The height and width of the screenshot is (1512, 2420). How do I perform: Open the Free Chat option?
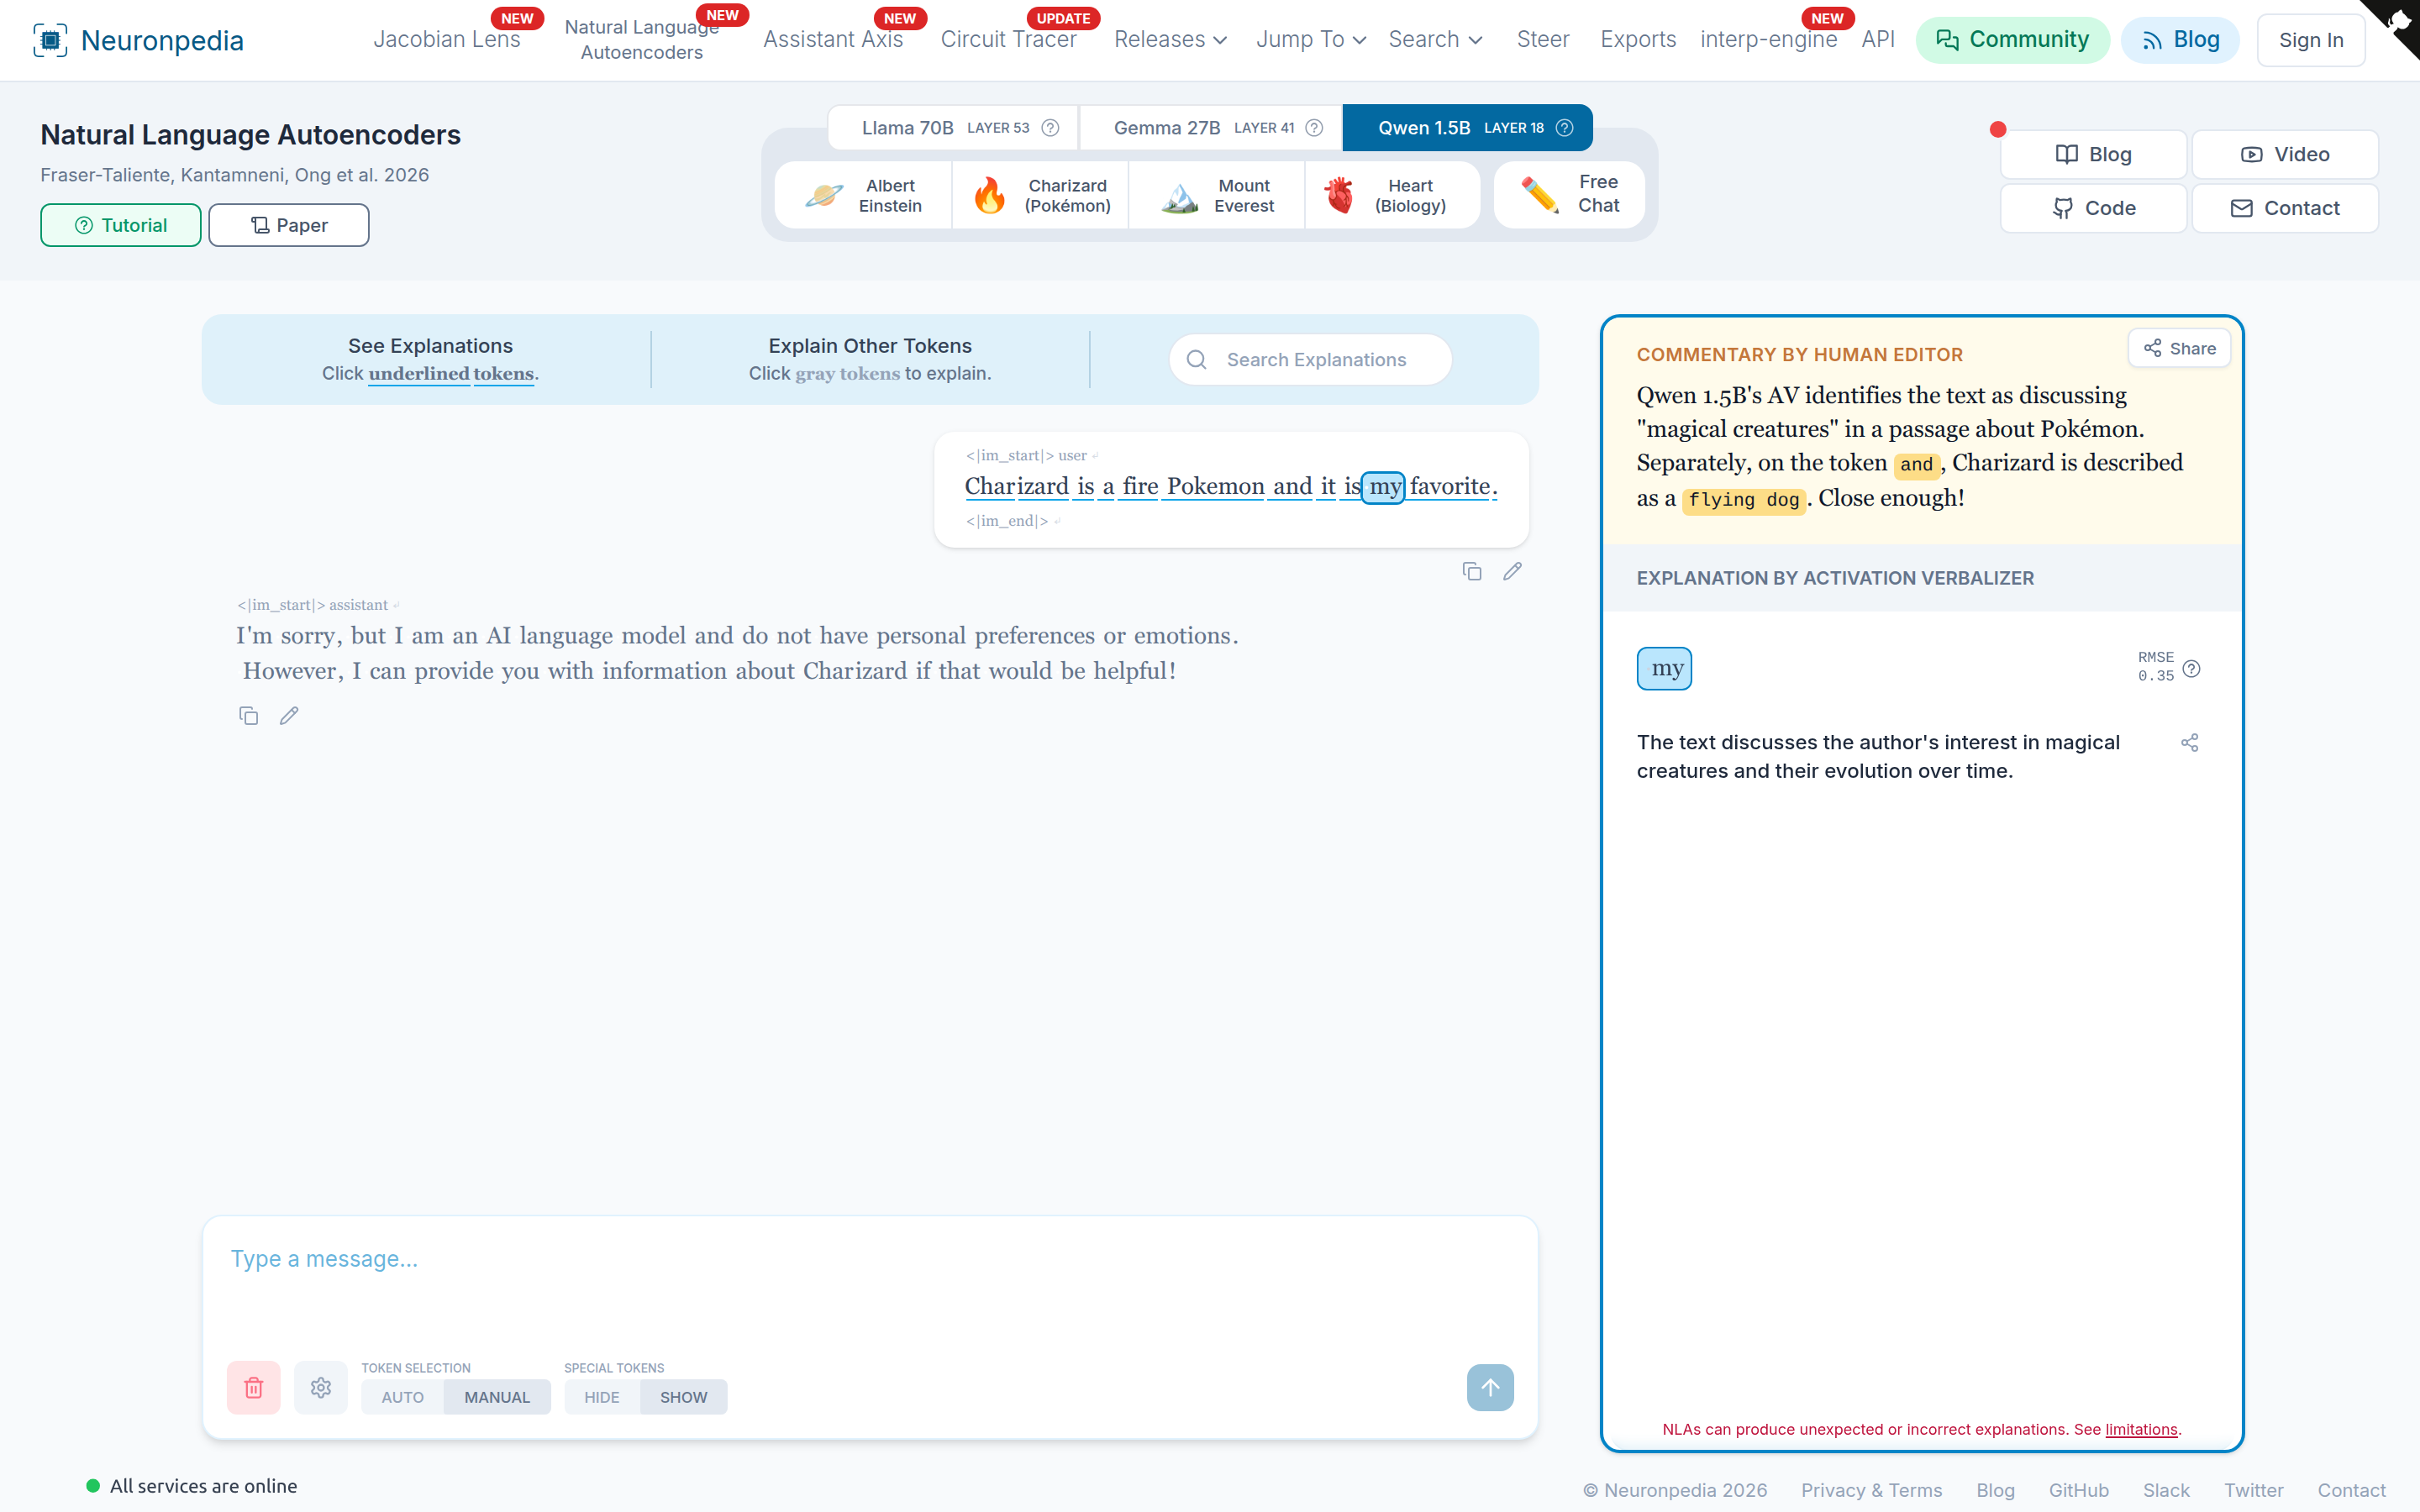[x=1569, y=194]
